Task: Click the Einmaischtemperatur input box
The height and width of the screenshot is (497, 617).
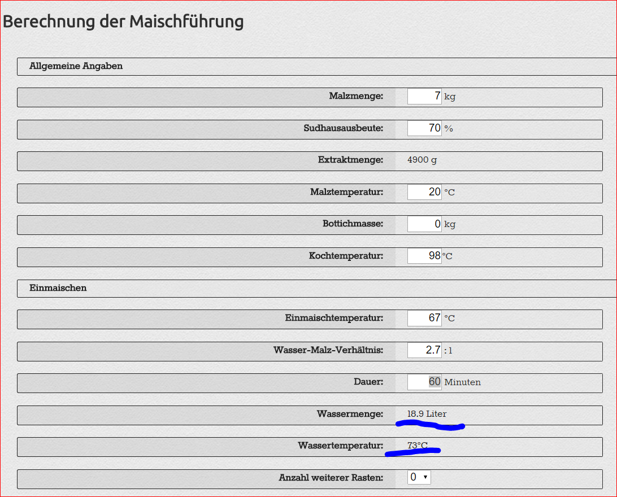Action: 424,318
